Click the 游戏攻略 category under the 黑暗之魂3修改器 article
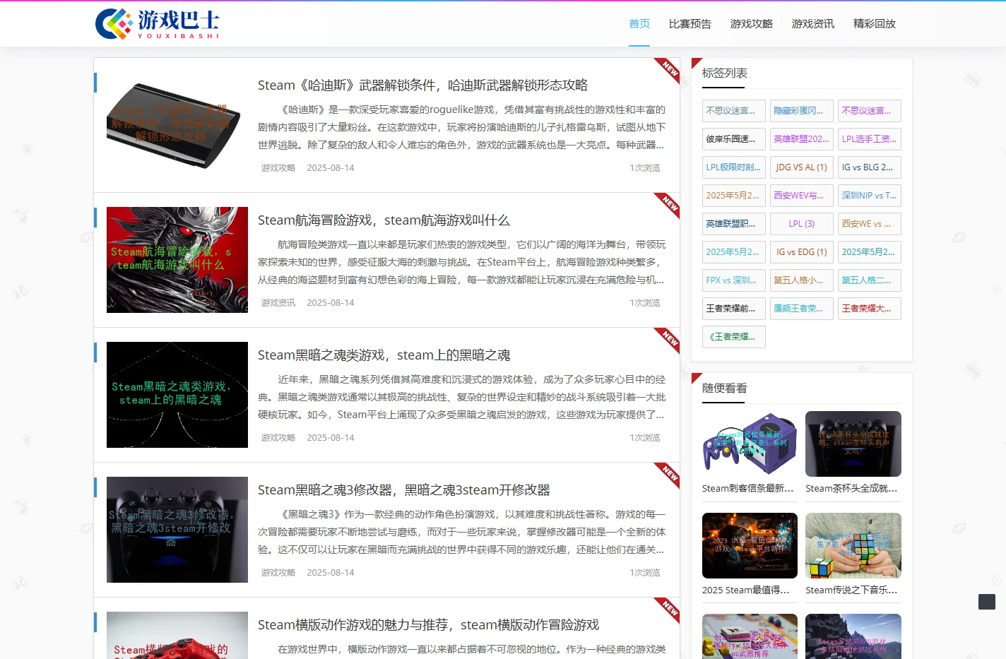The image size is (1006, 659). pyautogui.click(x=278, y=573)
